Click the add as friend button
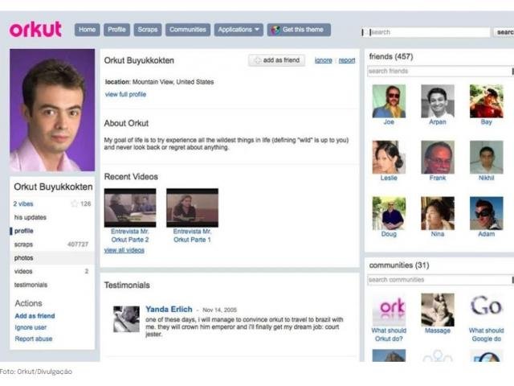Image resolution: width=514 pixels, height=386 pixels. pyautogui.click(x=276, y=60)
